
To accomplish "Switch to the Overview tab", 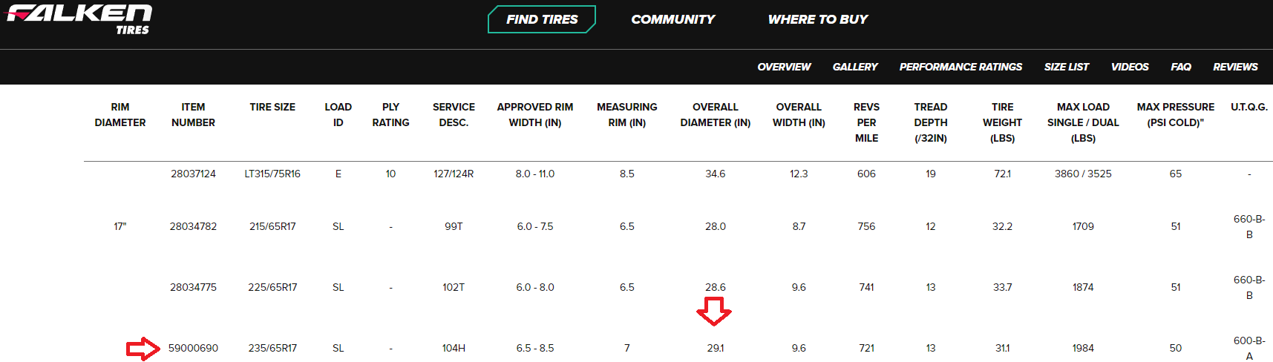I will 784,67.
